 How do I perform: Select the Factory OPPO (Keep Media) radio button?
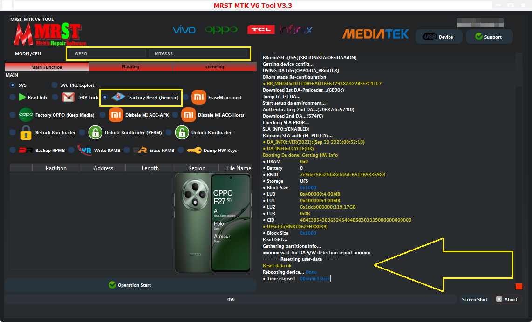tap(13, 115)
